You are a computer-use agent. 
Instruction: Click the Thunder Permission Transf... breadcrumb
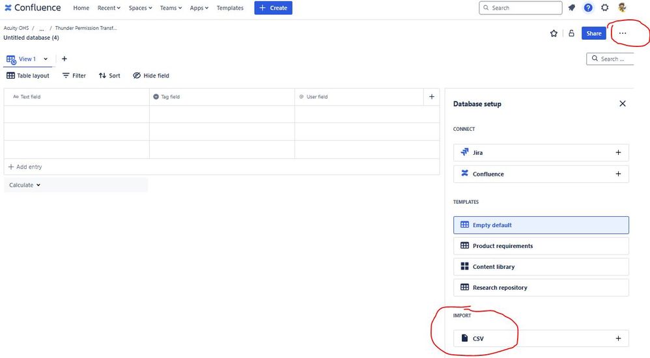(x=86, y=28)
